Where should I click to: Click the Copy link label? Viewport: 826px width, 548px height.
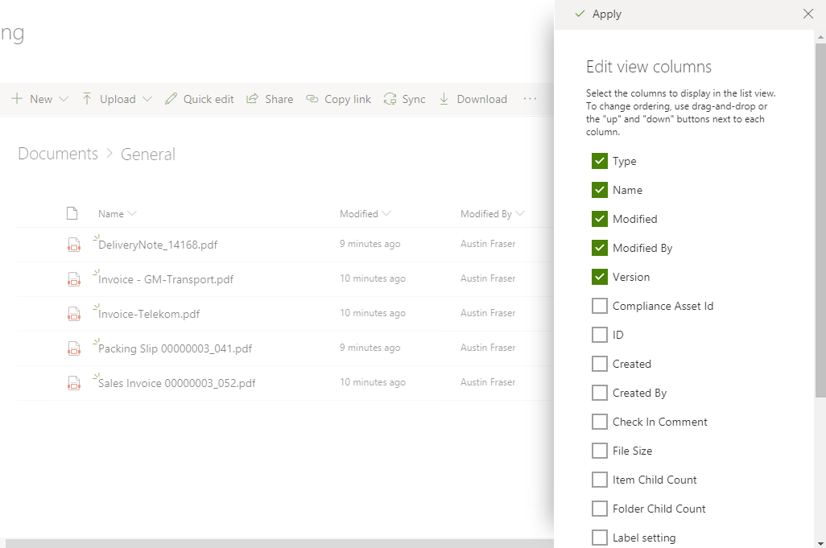click(348, 99)
